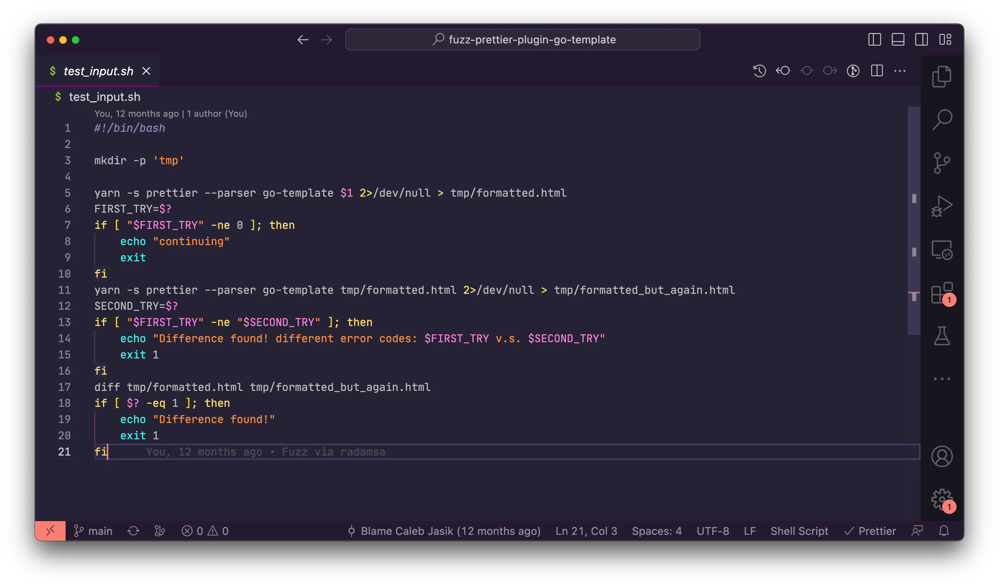Viewport: 999px width, 587px height.
Task: Open file history clock icon
Action: coord(759,71)
